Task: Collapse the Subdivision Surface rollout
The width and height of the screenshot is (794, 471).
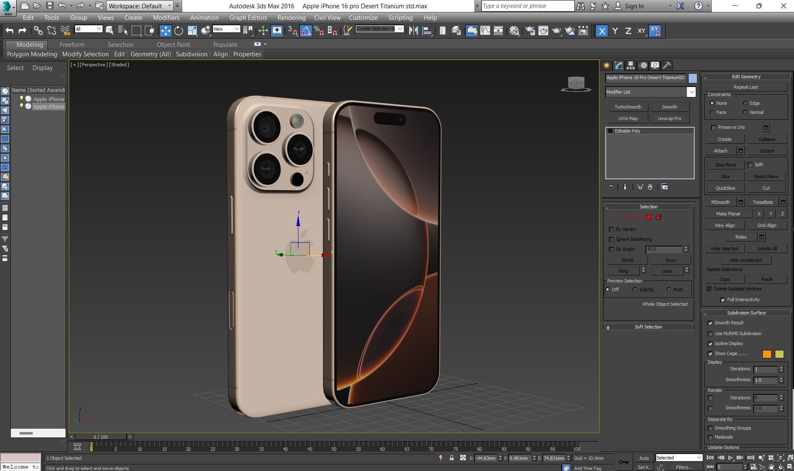Action: pos(746,313)
